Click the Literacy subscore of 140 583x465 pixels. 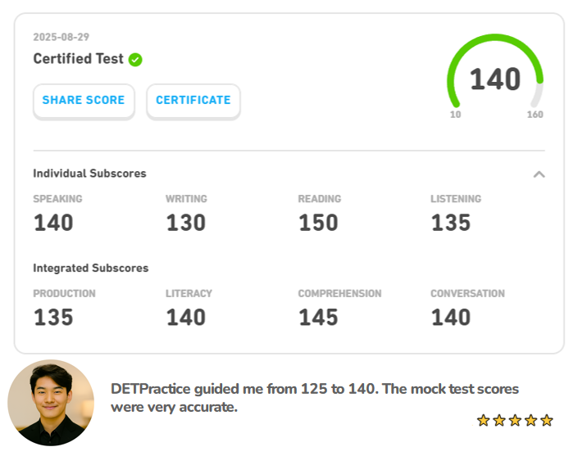186,318
